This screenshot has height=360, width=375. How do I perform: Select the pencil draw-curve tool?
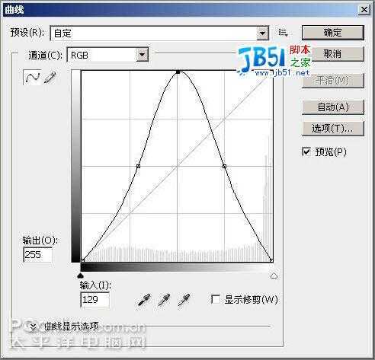(x=50, y=77)
